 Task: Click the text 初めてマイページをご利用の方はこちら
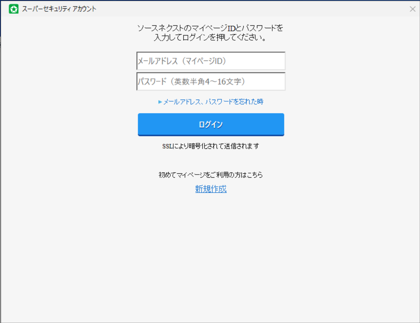pos(211,175)
